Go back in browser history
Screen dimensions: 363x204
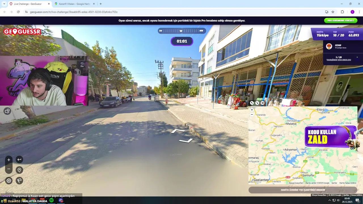(x=5, y=12)
